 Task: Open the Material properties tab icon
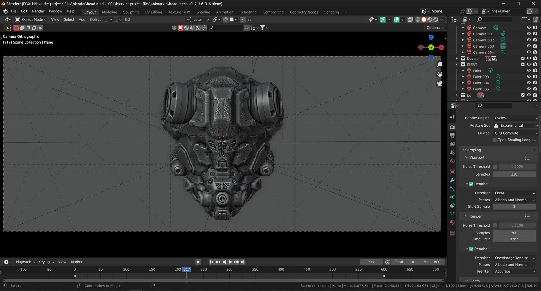pos(453,222)
